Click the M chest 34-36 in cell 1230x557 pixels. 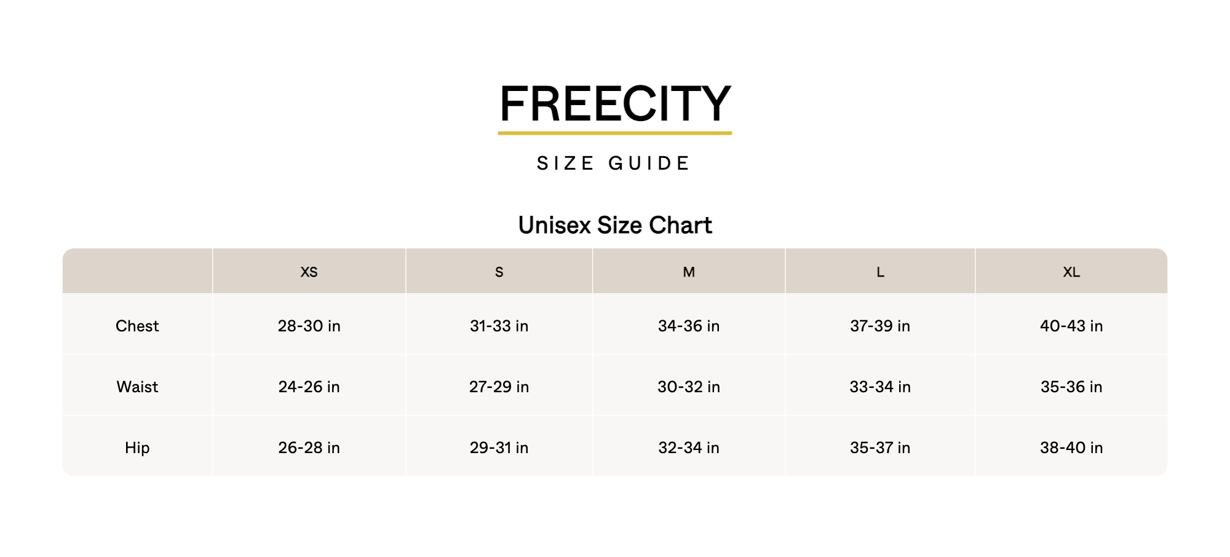click(689, 326)
